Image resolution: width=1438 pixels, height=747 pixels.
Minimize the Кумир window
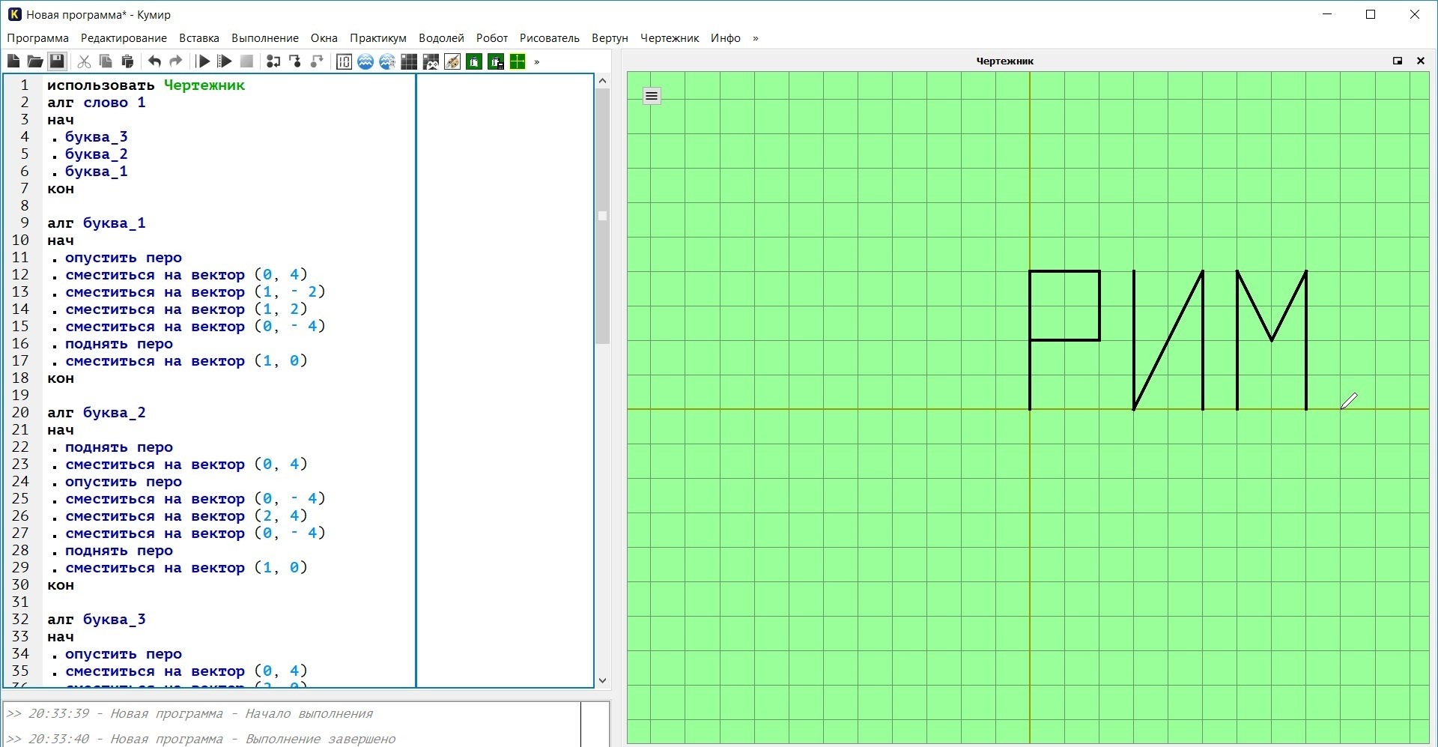tap(1328, 14)
